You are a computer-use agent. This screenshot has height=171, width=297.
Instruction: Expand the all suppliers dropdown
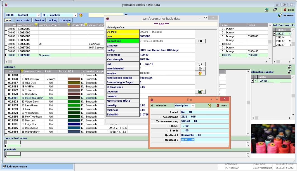pos(75,15)
